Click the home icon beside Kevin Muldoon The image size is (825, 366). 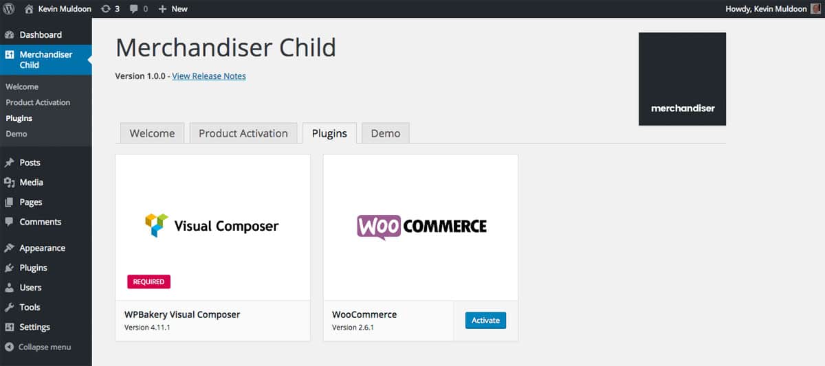point(29,9)
